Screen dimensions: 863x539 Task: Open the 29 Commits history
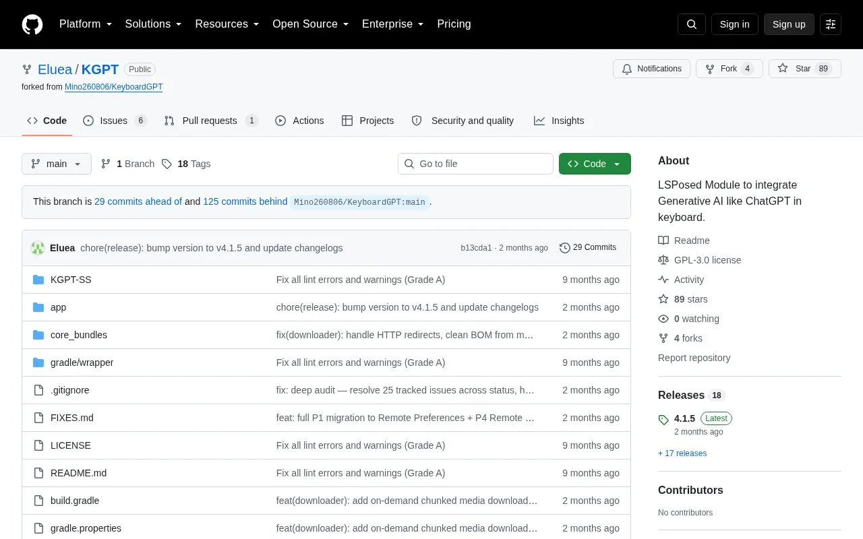click(x=588, y=247)
